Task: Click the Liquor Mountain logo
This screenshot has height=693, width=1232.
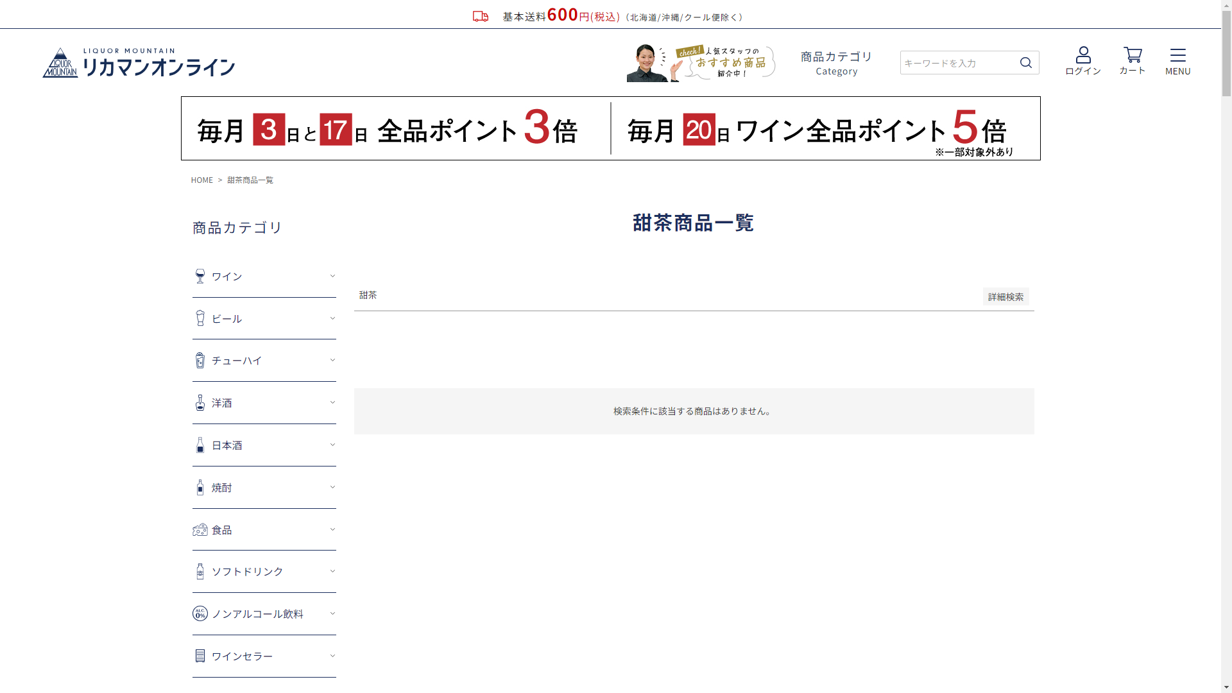Action: [x=139, y=63]
